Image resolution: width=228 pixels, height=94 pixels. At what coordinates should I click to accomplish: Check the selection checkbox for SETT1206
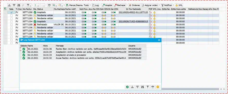click(11, 28)
